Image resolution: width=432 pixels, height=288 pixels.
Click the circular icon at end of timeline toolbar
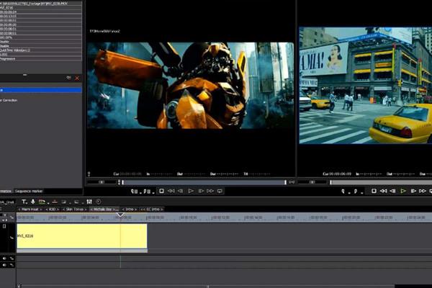pyautogui.click(x=99, y=202)
